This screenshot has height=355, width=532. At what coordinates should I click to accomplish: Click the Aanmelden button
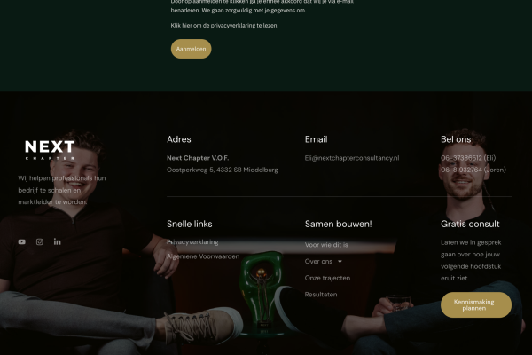(191, 49)
